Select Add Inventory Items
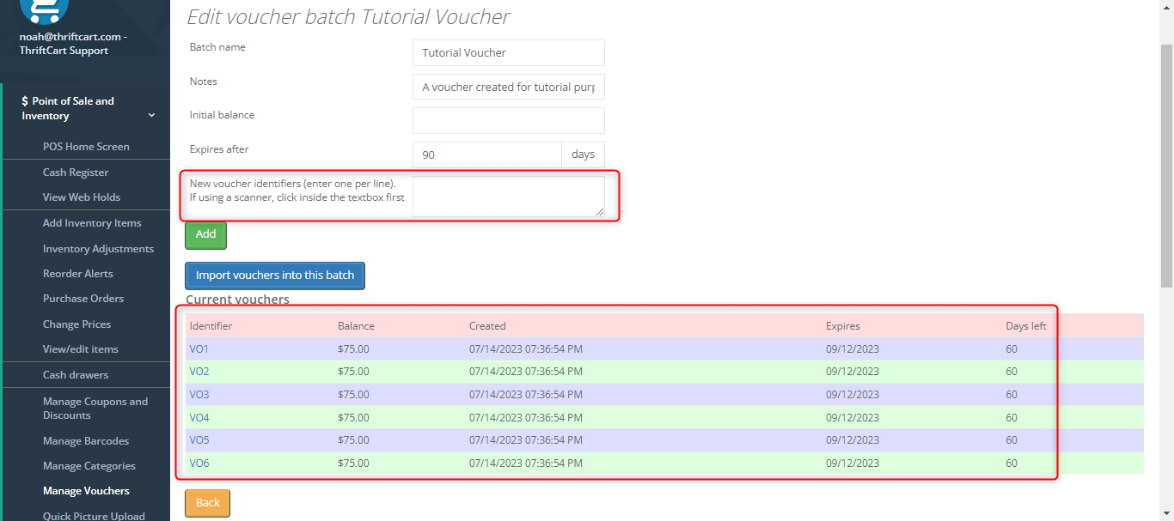Screen dimensions: 1174x521 pyautogui.click(x=92, y=222)
